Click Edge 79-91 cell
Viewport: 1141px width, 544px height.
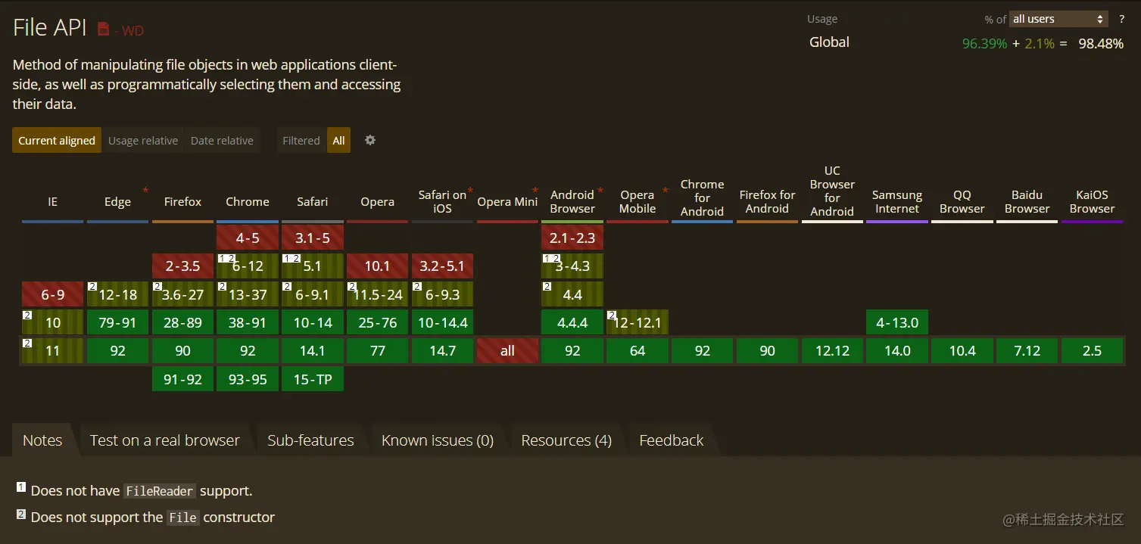click(x=117, y=322)
